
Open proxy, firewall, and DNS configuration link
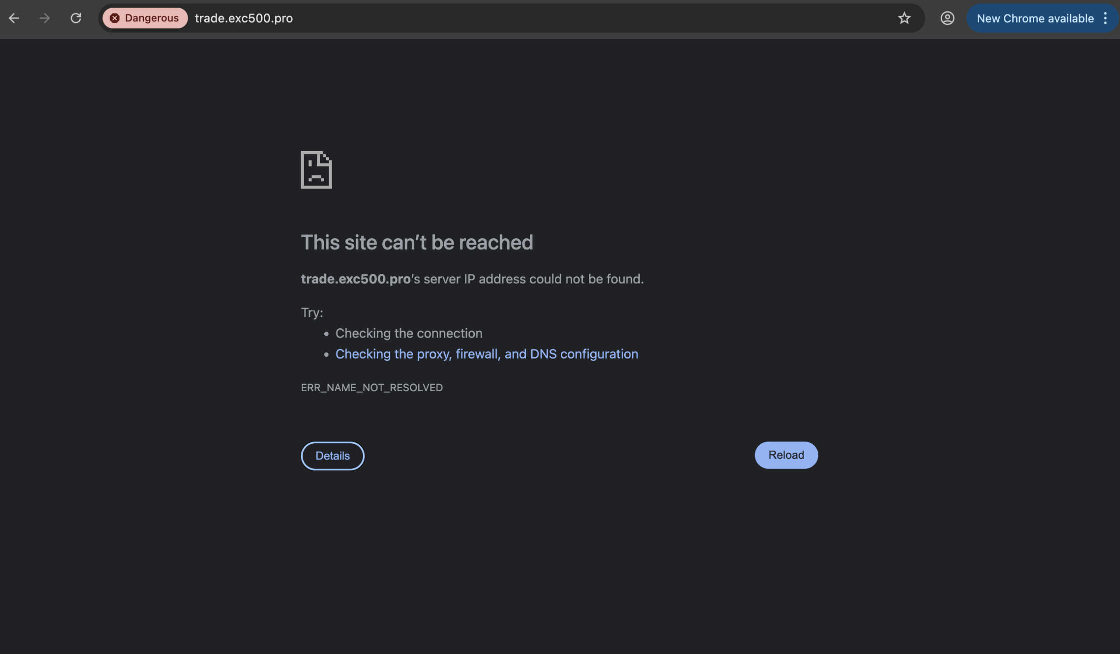click(486, 354)
